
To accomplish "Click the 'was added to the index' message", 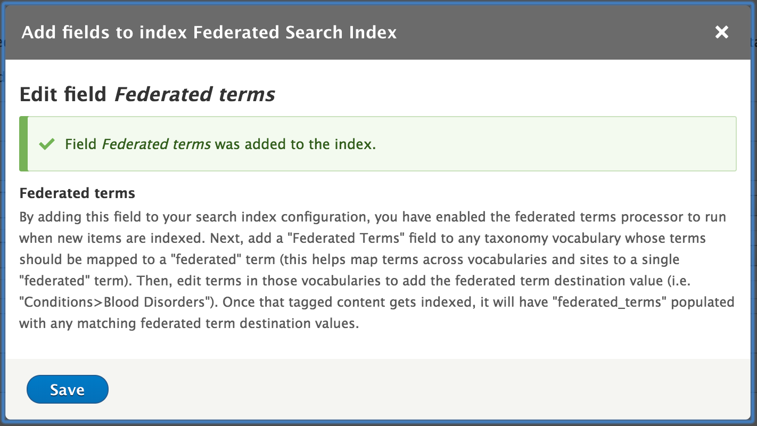I will click(295, 144).
